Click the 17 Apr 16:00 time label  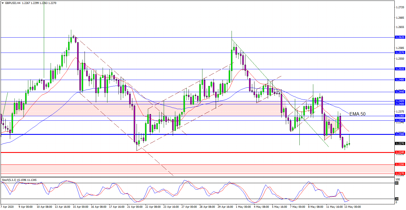tap(116, 207)
